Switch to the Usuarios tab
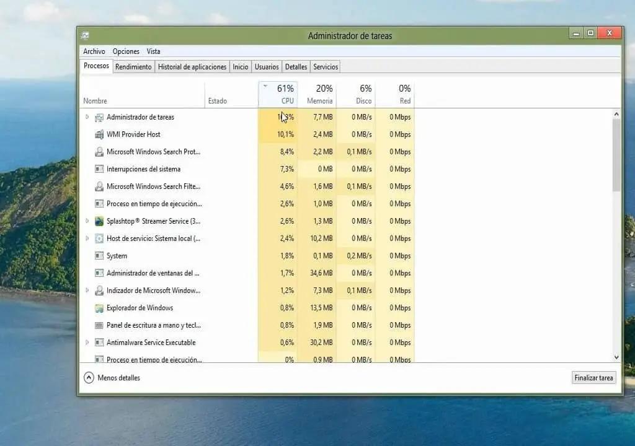635x446 pixels. tap(267, 67)
